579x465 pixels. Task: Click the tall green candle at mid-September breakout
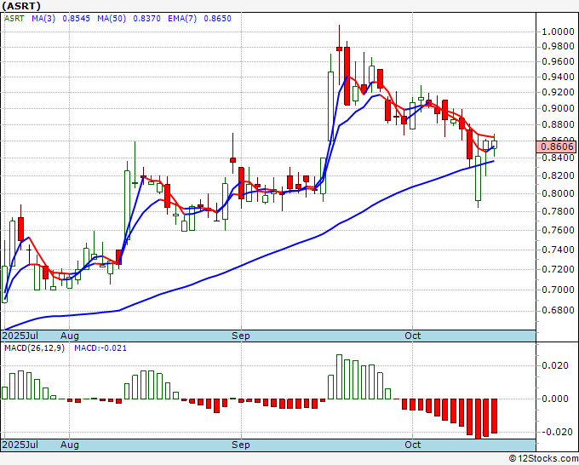(331, 106)
